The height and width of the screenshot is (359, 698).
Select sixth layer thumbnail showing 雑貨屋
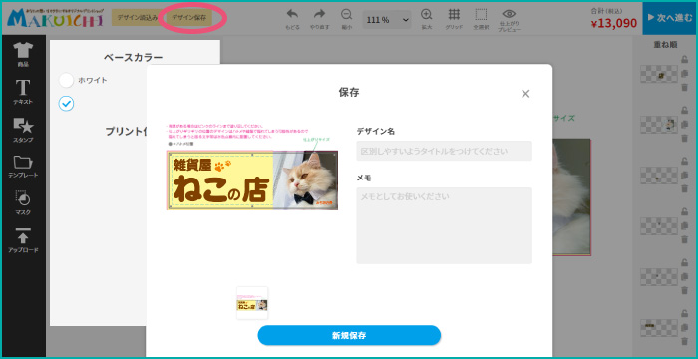(x=659, y=328)
